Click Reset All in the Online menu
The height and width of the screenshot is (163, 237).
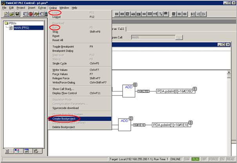coord(58,40)
